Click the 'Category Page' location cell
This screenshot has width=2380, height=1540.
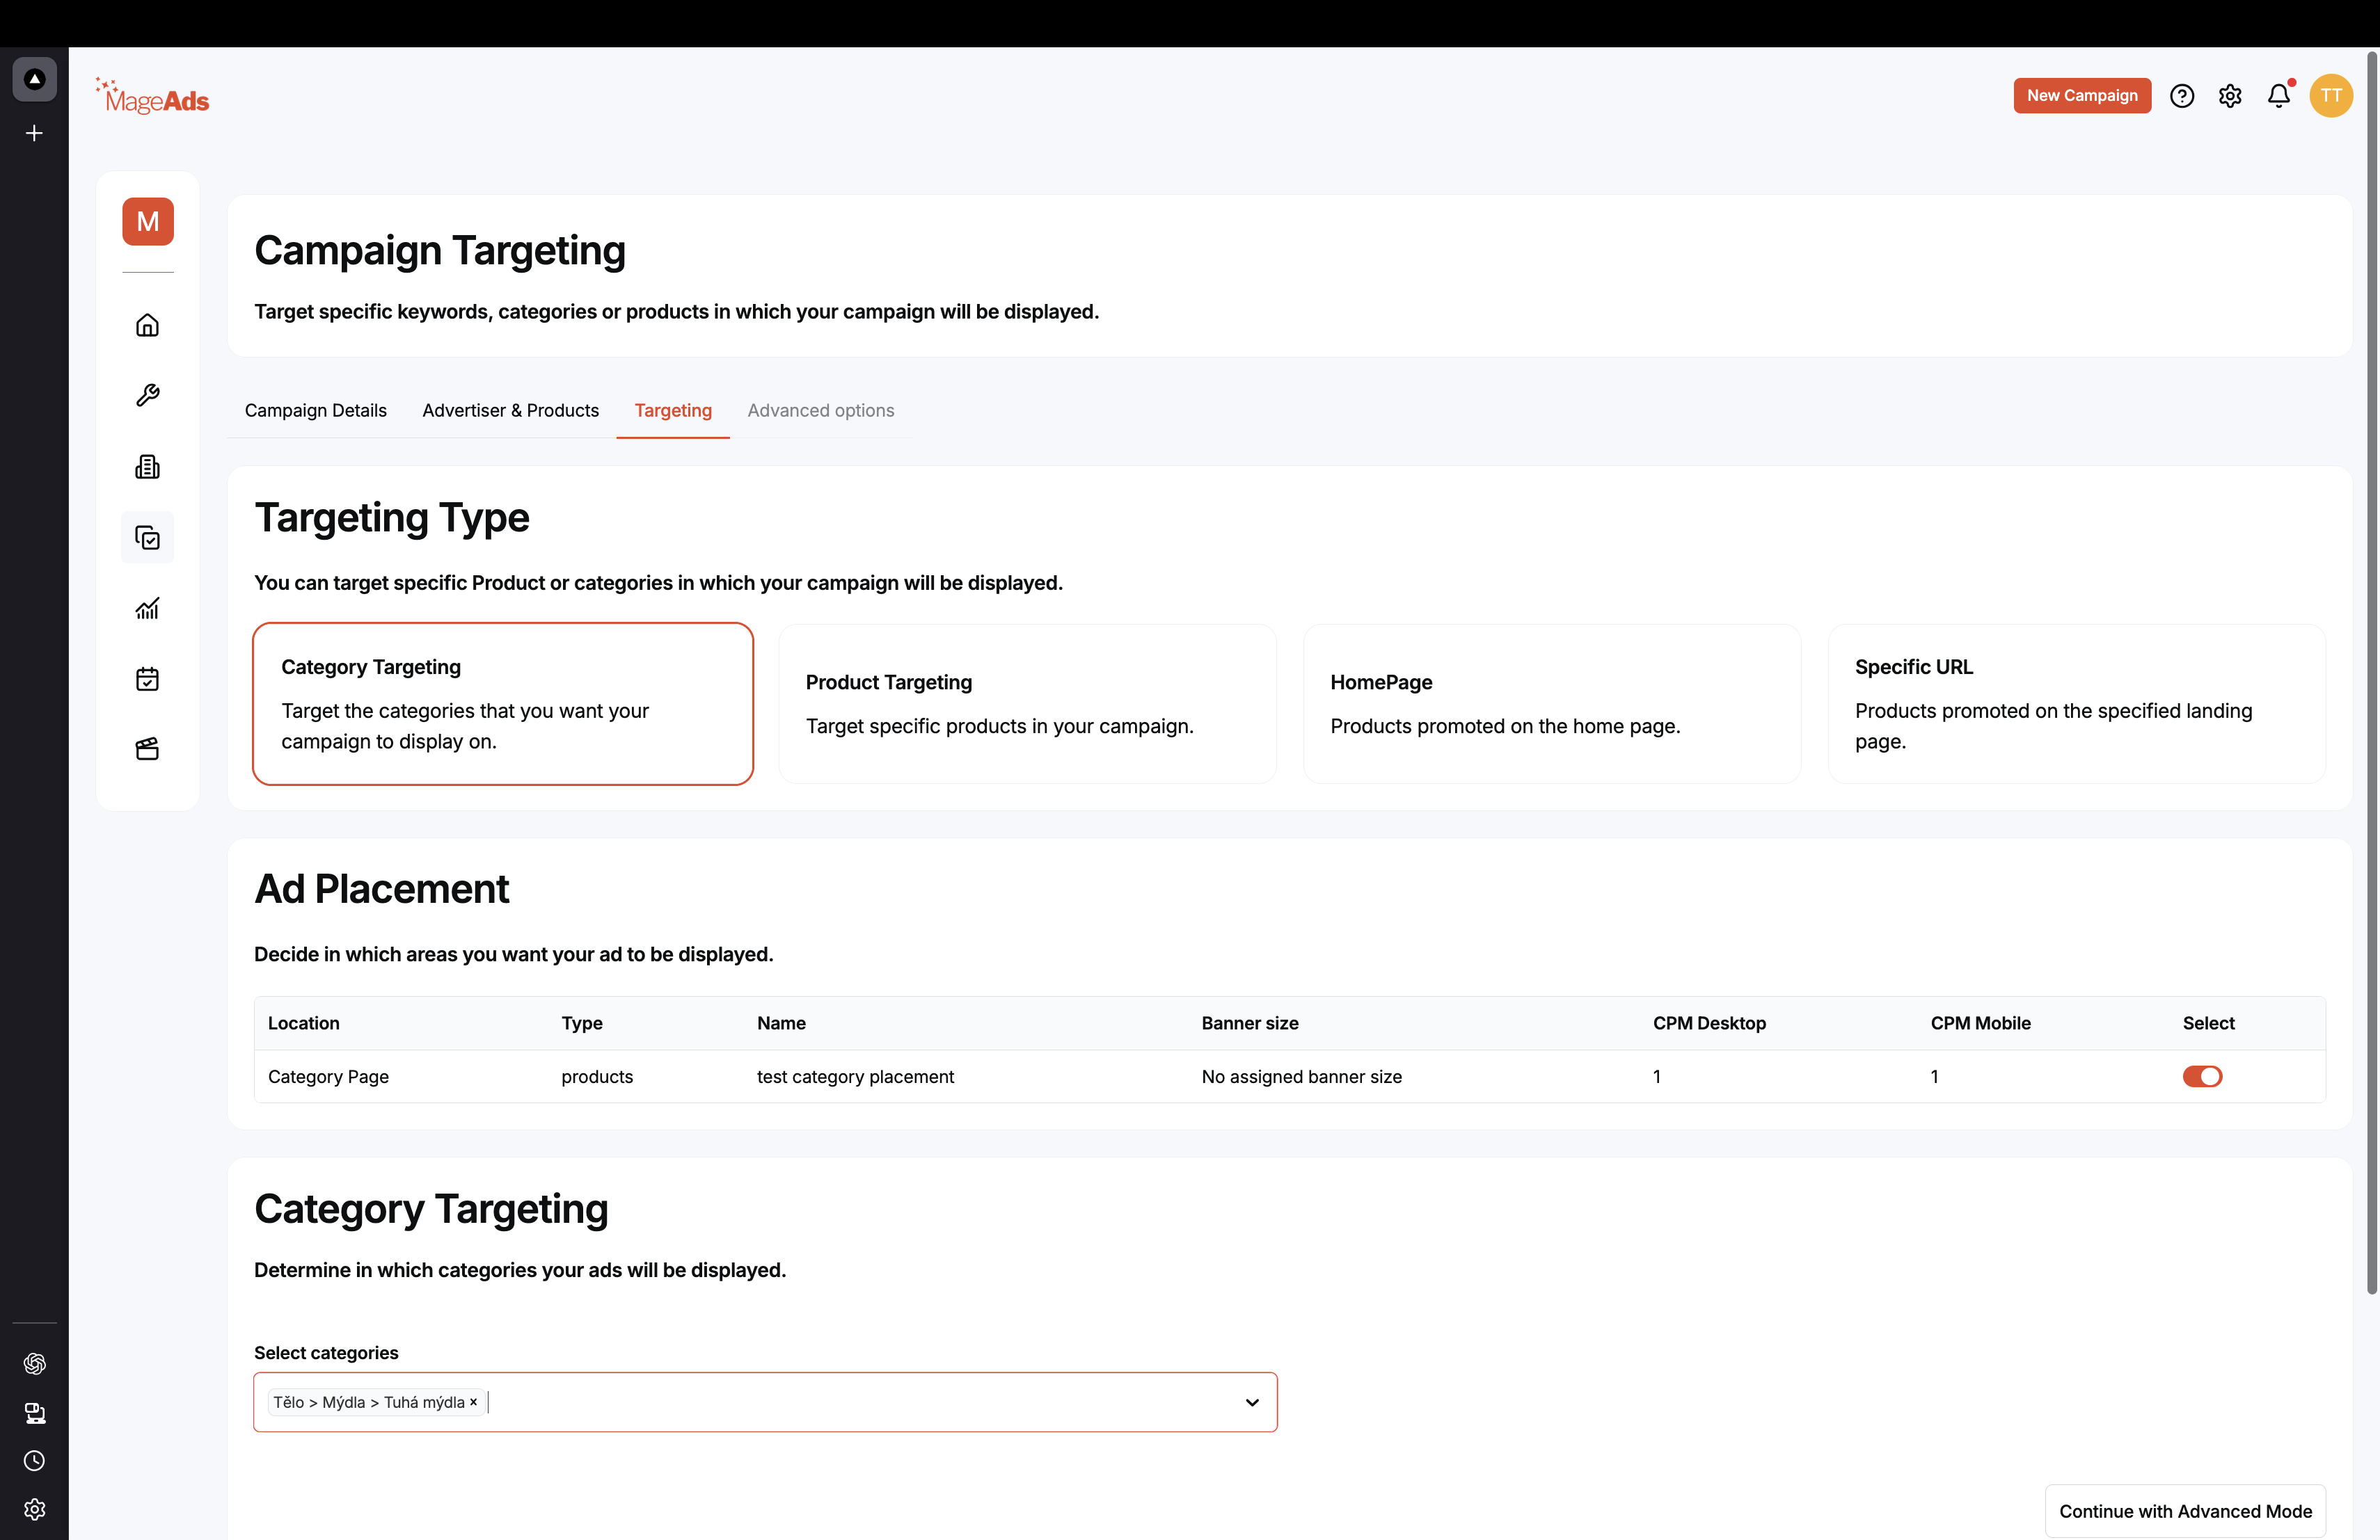coord(328,1076)
